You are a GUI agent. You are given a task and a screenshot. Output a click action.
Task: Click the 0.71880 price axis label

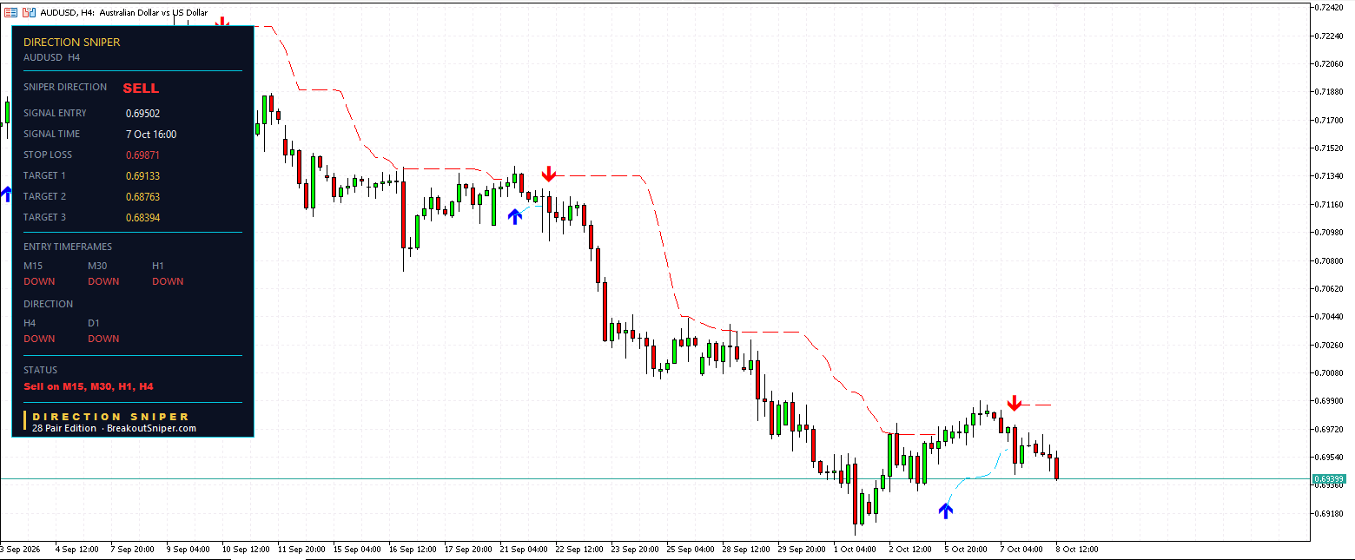(x=1330, y=91)
